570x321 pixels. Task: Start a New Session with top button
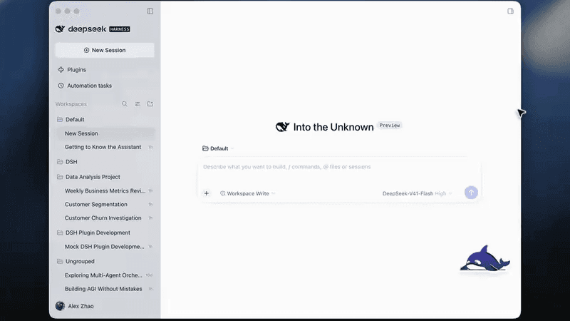(105, 50)
